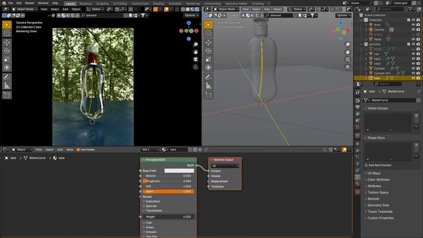Click the Blender logo icon
423x238 pixels.
point(4,3)
